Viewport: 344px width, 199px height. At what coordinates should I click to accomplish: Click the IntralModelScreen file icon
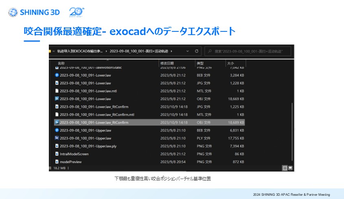click(57, 154)
